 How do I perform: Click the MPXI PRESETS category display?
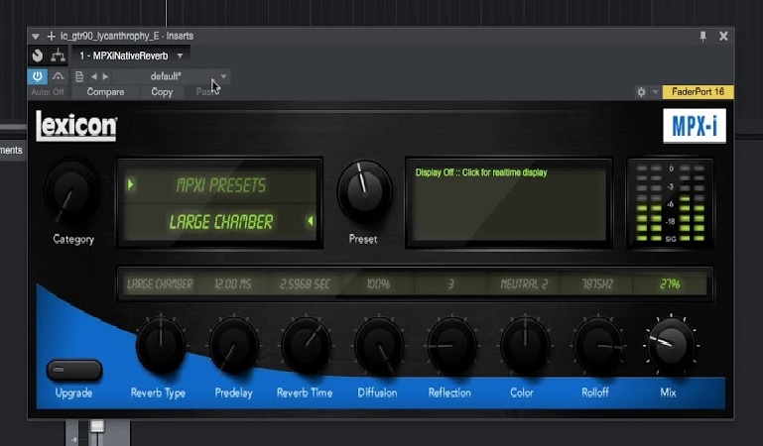coord(221,185)
